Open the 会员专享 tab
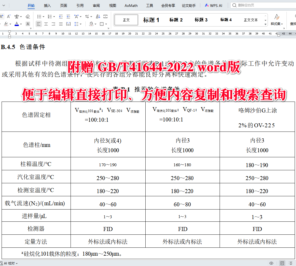The image size is (296, 266). 168,6
